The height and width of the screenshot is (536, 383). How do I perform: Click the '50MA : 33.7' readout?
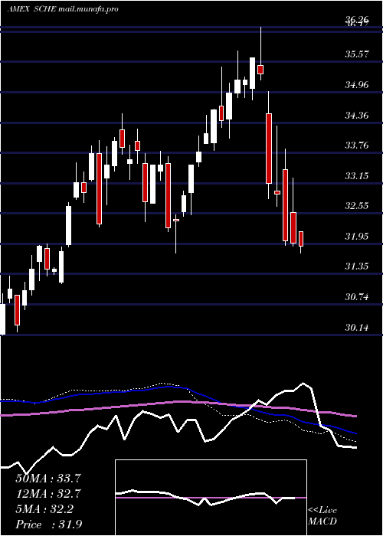tap(48, 479)
